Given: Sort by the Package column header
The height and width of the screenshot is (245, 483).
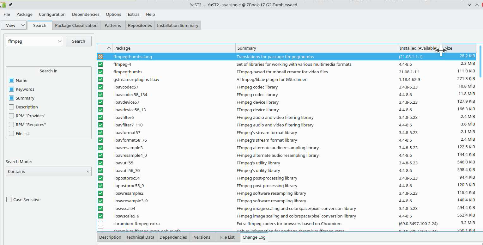Looking at the screenshot, I should point(174,48).
